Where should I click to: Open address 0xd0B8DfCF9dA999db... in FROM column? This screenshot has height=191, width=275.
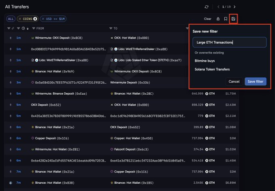point(68,49)
